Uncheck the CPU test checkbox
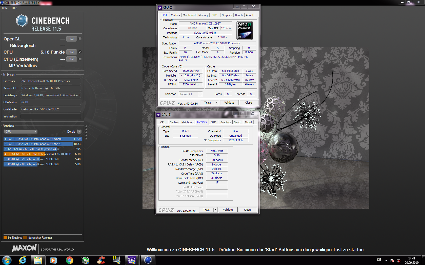425x265 pixels. [80, 52]
